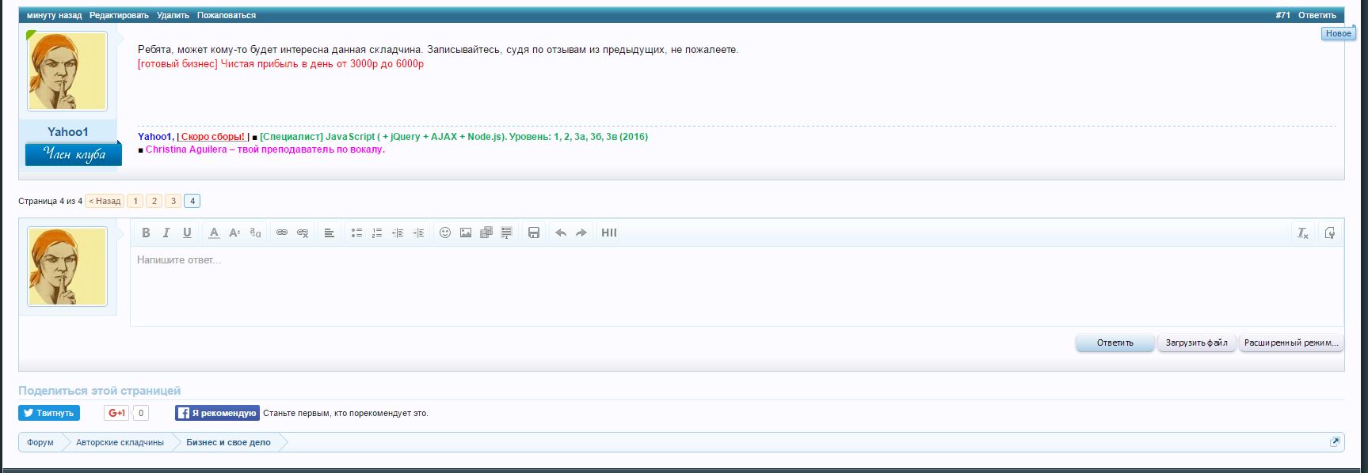The height and width of the screenshot is (473, 1368).
Task: Click Удалить on the post
Action: 173,15
